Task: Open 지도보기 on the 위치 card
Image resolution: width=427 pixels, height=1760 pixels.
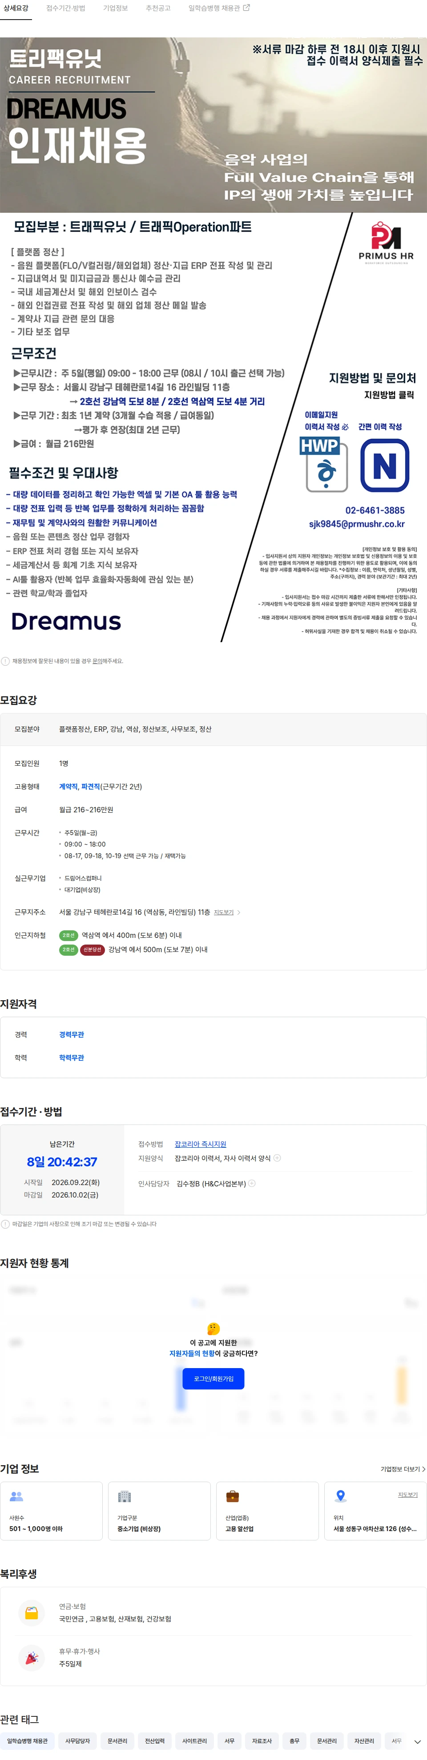Action: tap(408, 1495)
